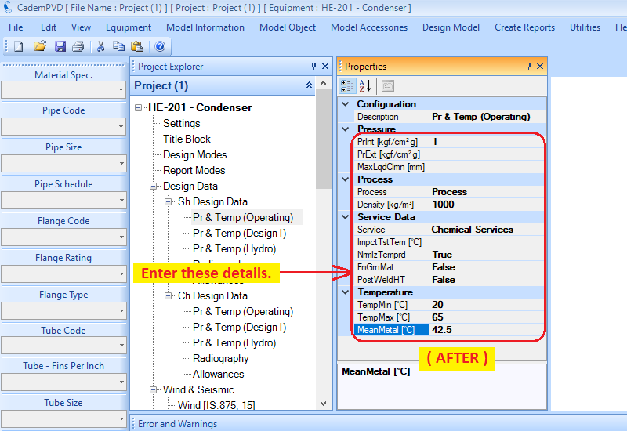This screenshot has width=627, height=431.
Task: Switch Properties to the Categorized view icon
Action: pos(347,85)
